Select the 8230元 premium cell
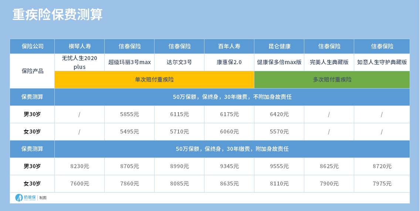420x211 pixels. 79,166
